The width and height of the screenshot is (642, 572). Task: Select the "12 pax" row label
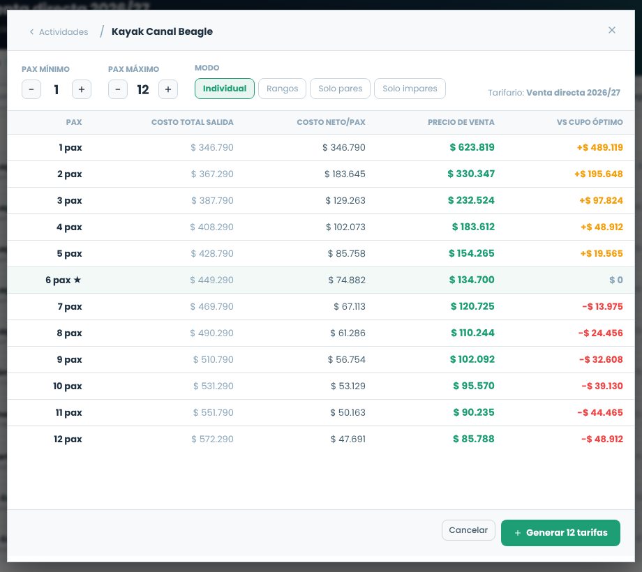click(x=68, y=439)
